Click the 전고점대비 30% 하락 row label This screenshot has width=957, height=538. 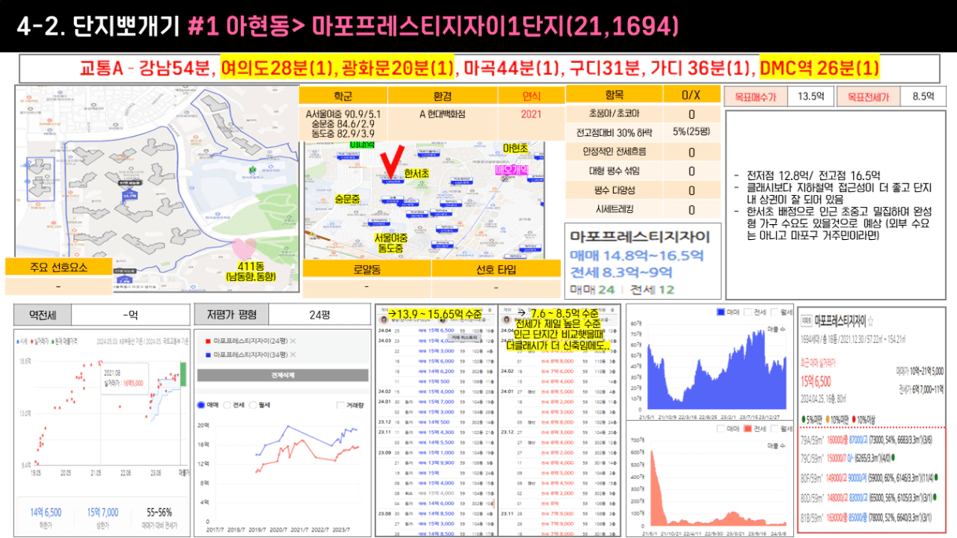[x=615, y=133]
